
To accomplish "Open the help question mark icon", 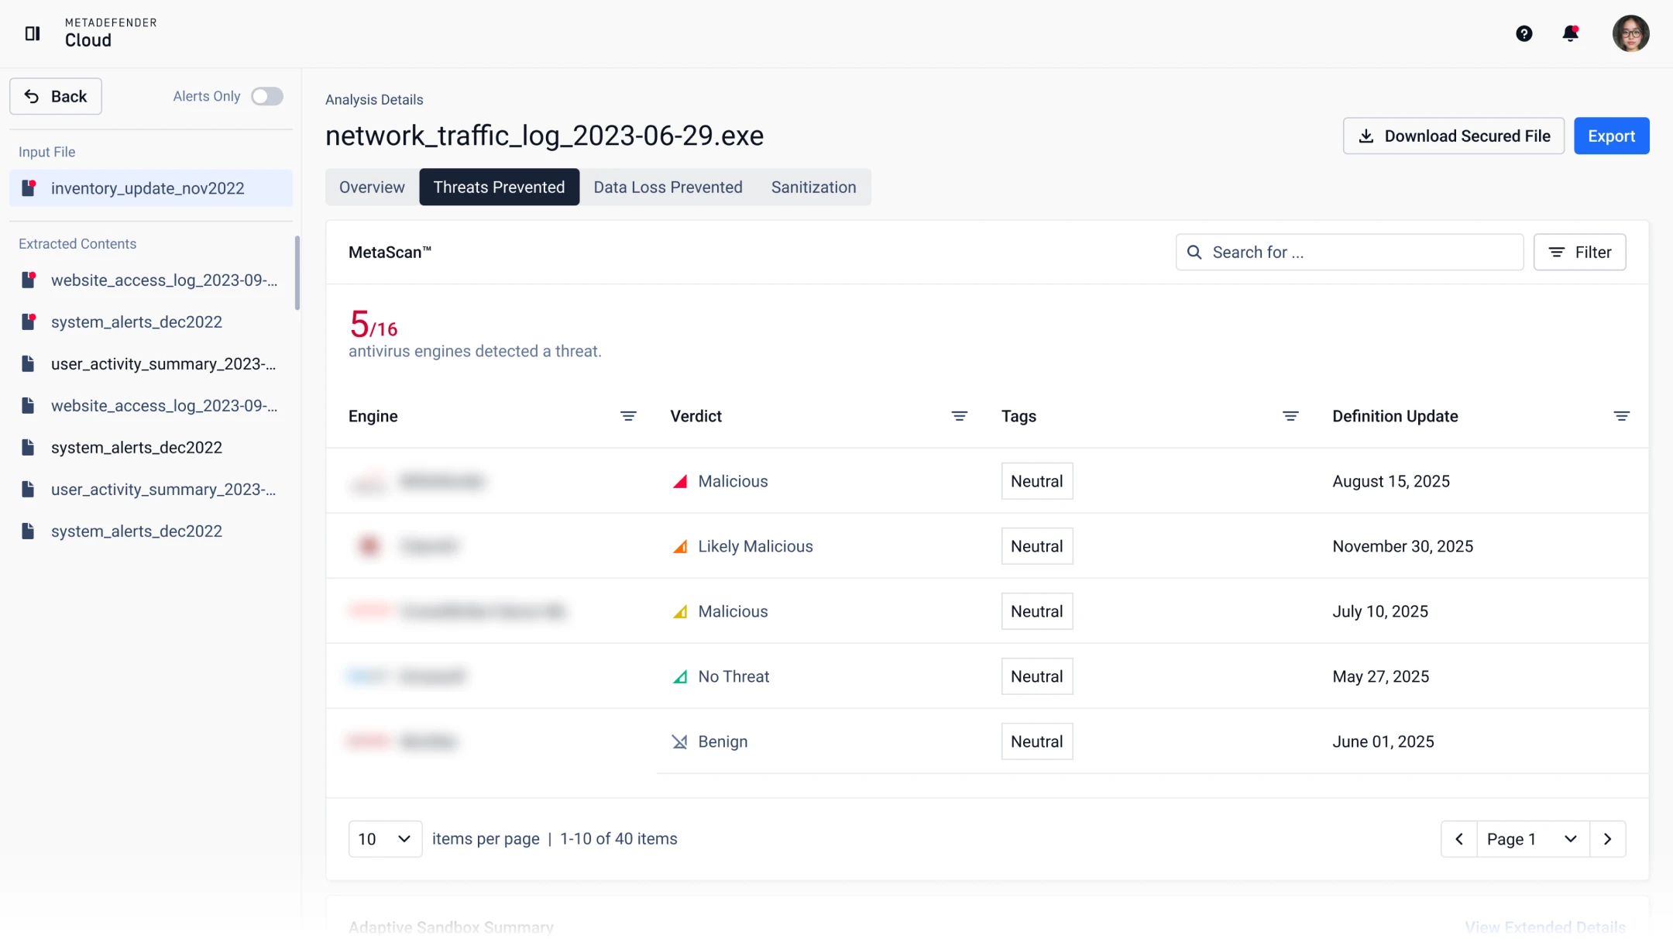I will click(1524, 33).
